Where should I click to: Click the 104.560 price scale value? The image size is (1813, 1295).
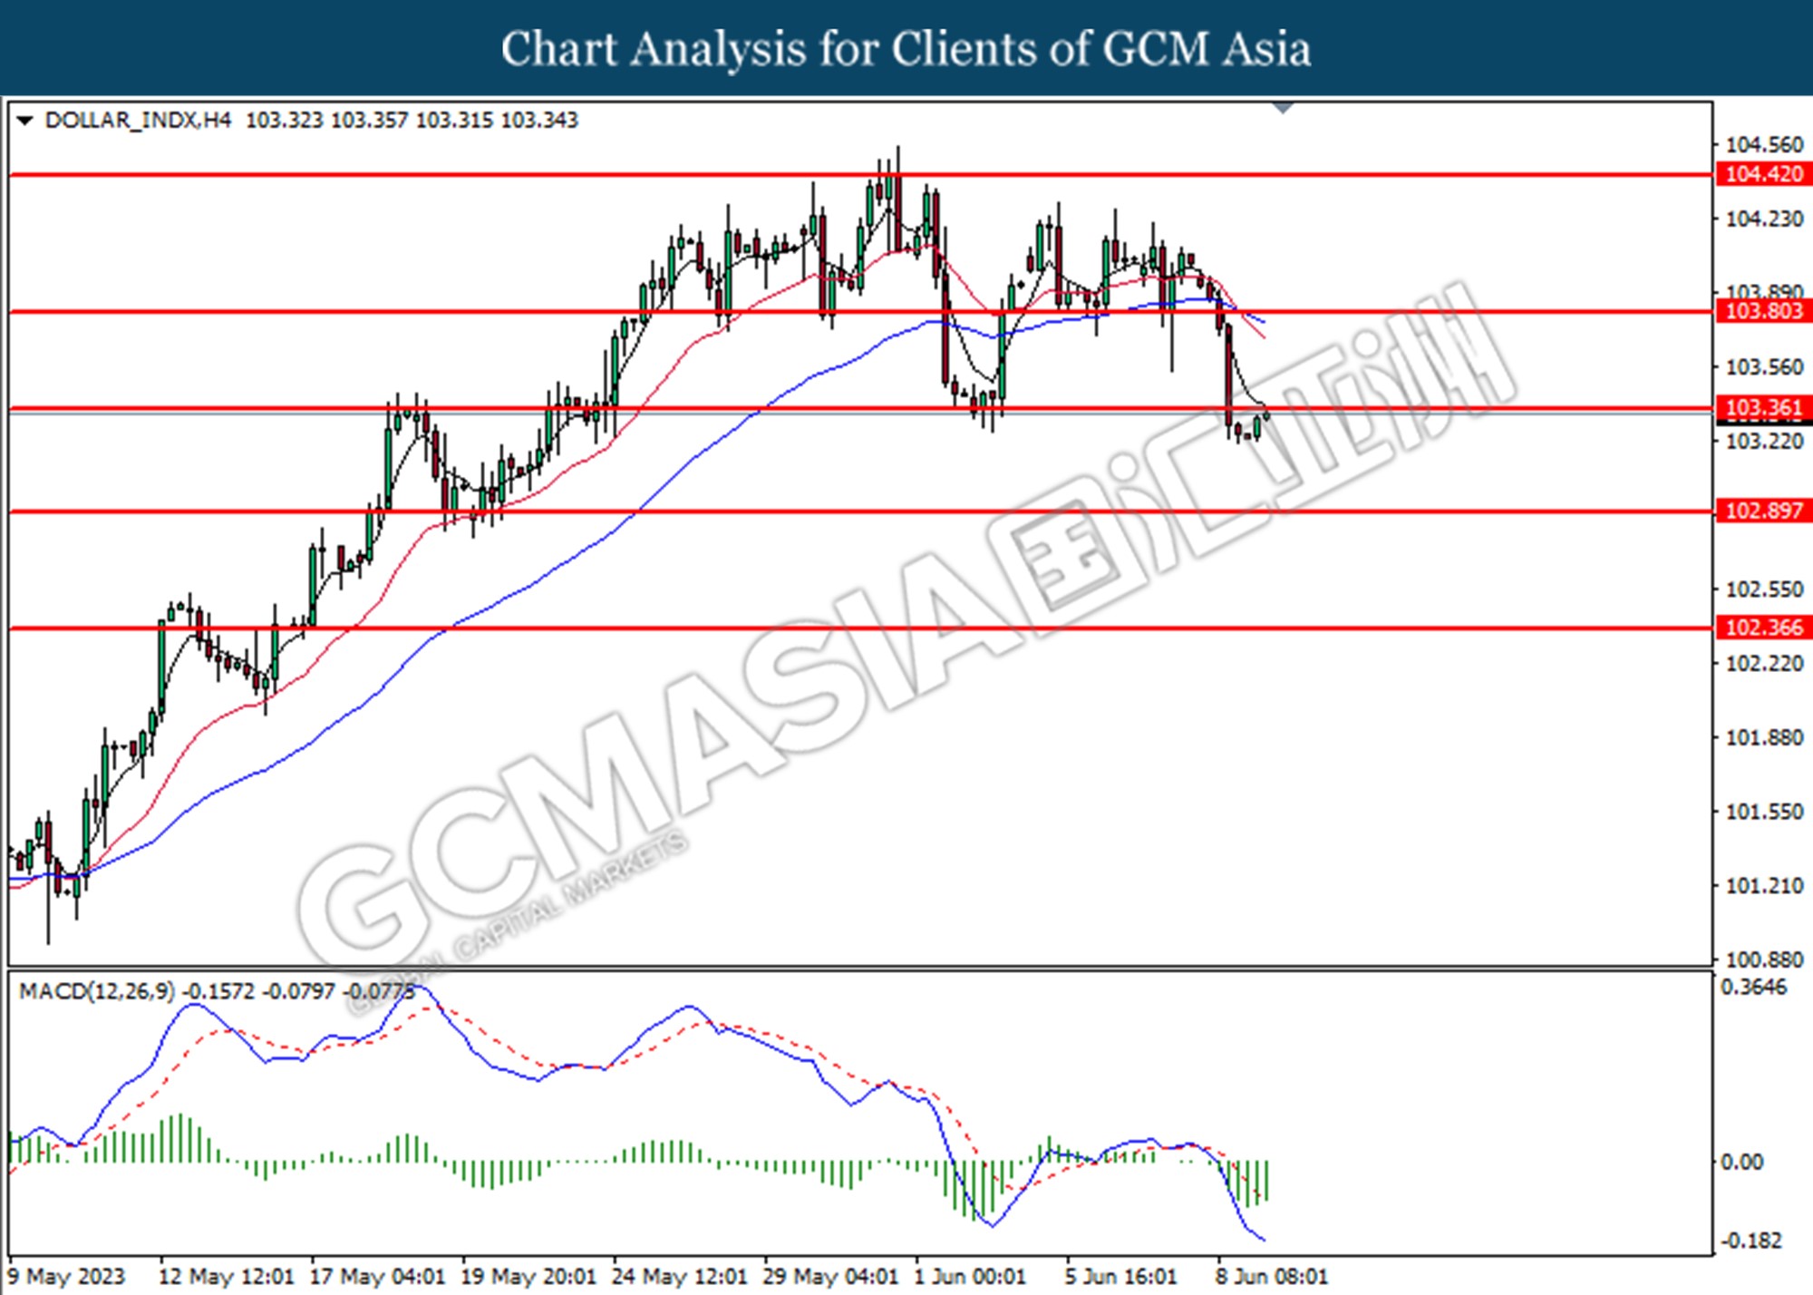tap(1764, 145)
